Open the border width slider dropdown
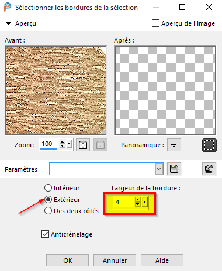Image resolution: width=222 pixels, height=271 pixels. coord(144,202)
